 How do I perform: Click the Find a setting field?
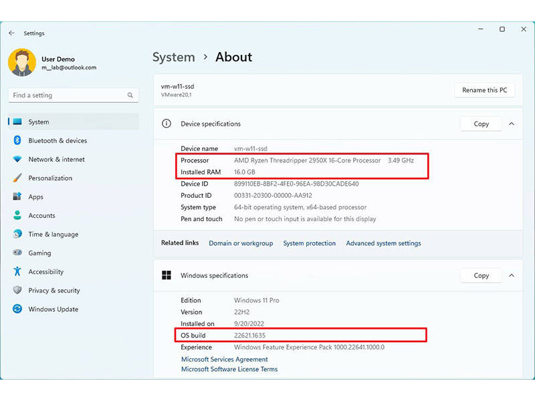74,95
